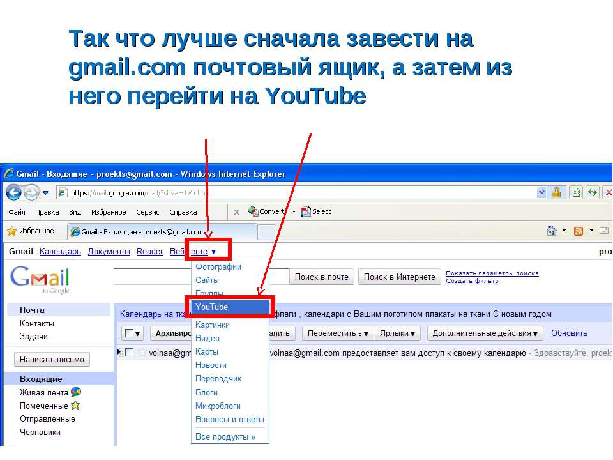The height and width of the screenshot is (460, 613).
Task: Open the Файл menu
Action: (17, 212)
